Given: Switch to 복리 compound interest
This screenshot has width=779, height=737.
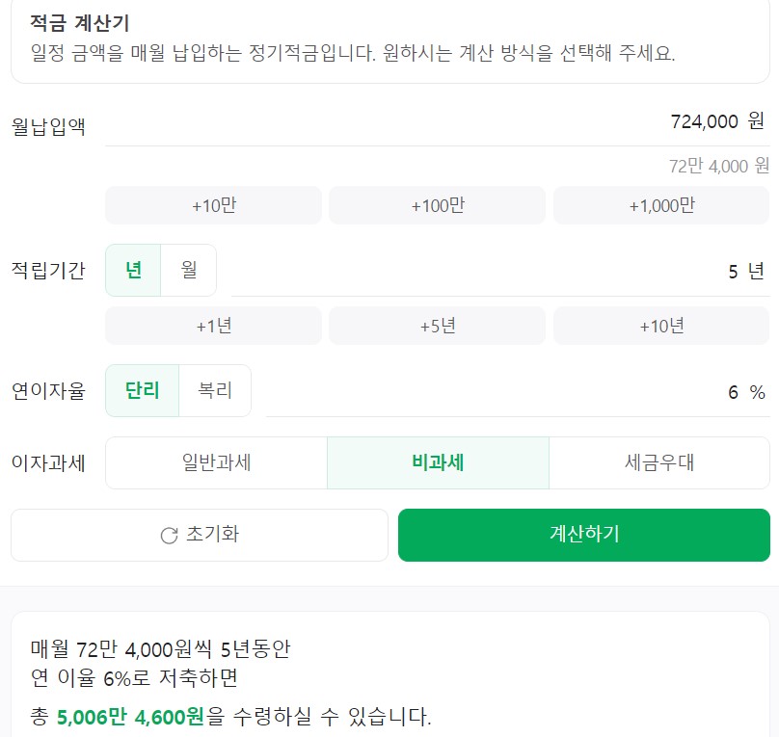Looking at the screenshot, I should point(215,391).
